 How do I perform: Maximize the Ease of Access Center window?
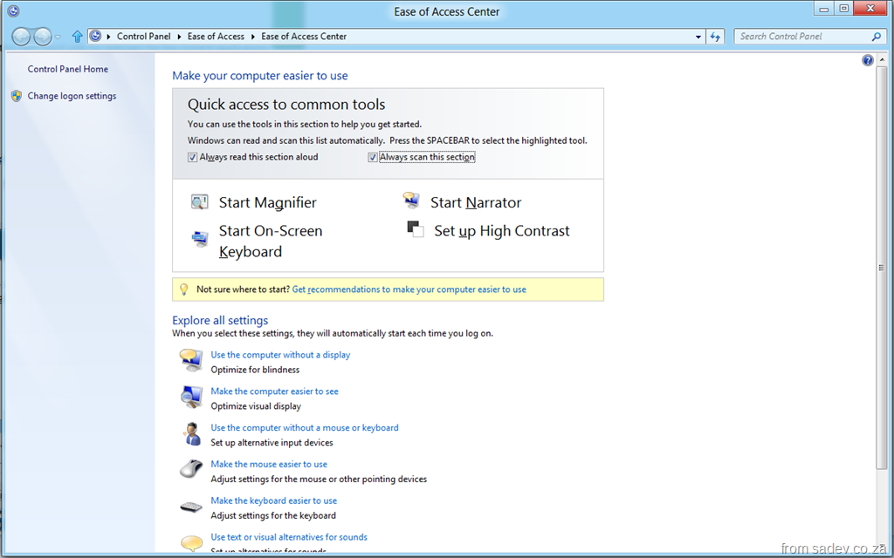[844, 9]
